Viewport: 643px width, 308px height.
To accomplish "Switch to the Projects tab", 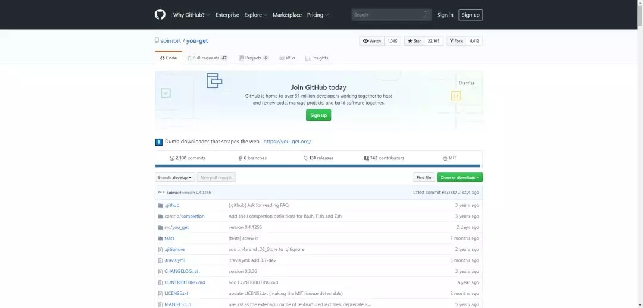I will point(254,58).
